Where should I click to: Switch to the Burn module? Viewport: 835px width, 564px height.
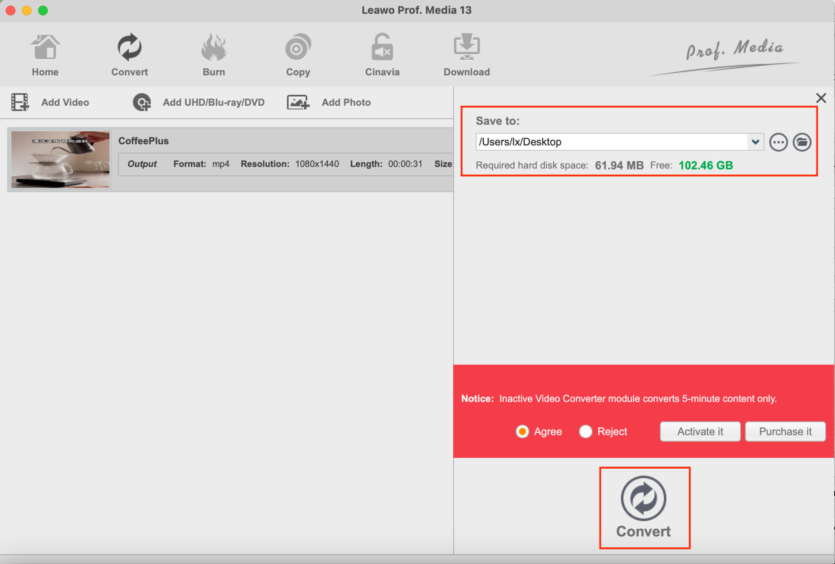click(214, 55)
